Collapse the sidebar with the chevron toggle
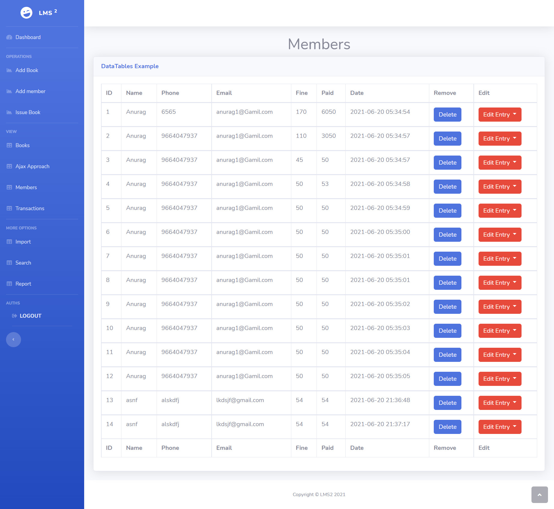Viewport: 554px width, 509px height. 14,340
